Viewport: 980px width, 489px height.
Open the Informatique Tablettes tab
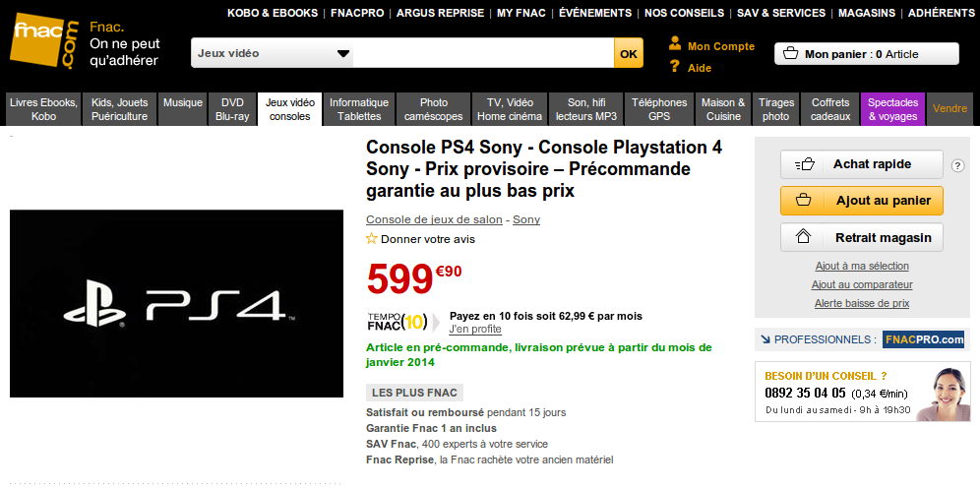(359, 109)
